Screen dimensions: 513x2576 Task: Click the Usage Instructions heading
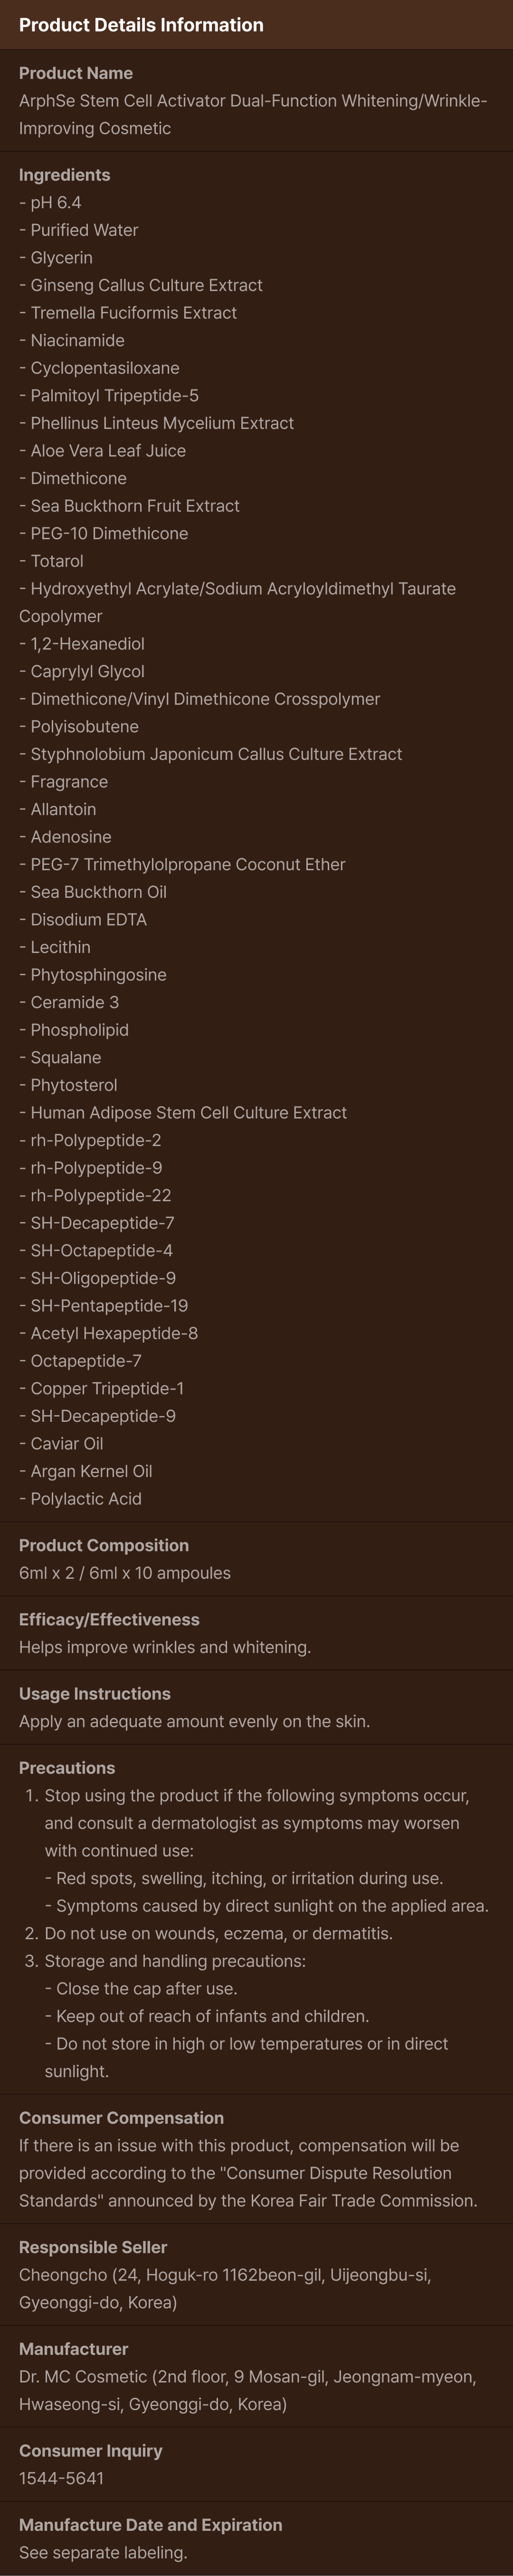(x=95, y=1693)
